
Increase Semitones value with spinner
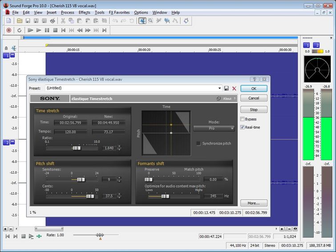tap(119, 178)
